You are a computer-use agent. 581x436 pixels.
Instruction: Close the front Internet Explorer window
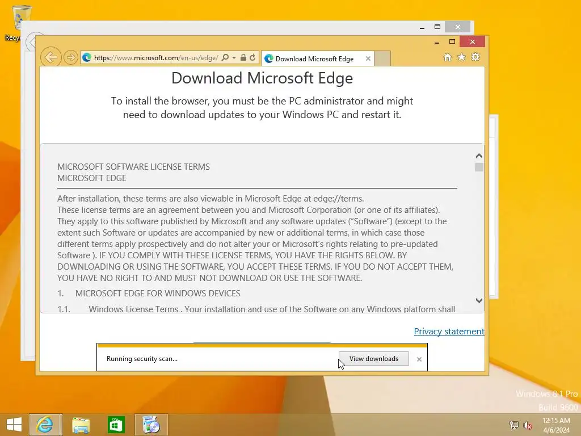point(473,41)
